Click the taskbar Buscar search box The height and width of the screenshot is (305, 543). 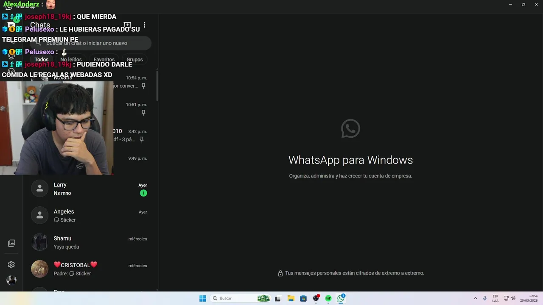[x=241, y=298]
